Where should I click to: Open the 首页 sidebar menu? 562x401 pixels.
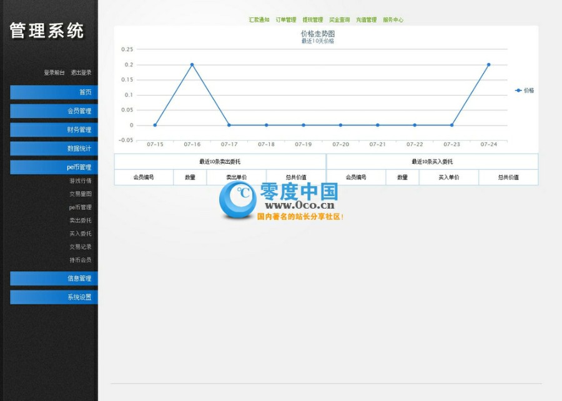tap(54, 92)
